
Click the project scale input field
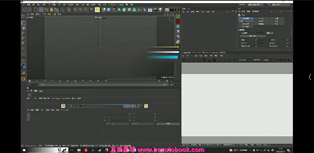click(260, 33)
